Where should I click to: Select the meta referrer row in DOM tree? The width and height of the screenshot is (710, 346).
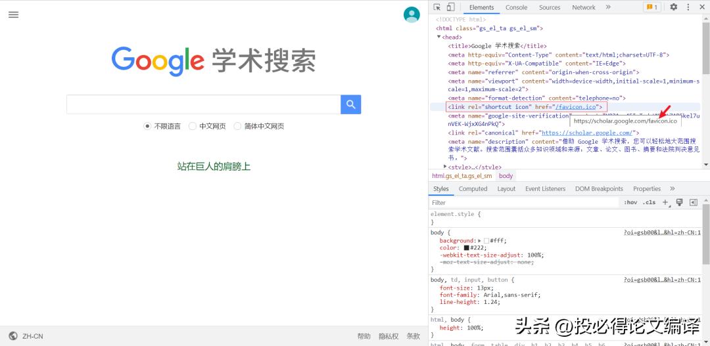[544, 72]
